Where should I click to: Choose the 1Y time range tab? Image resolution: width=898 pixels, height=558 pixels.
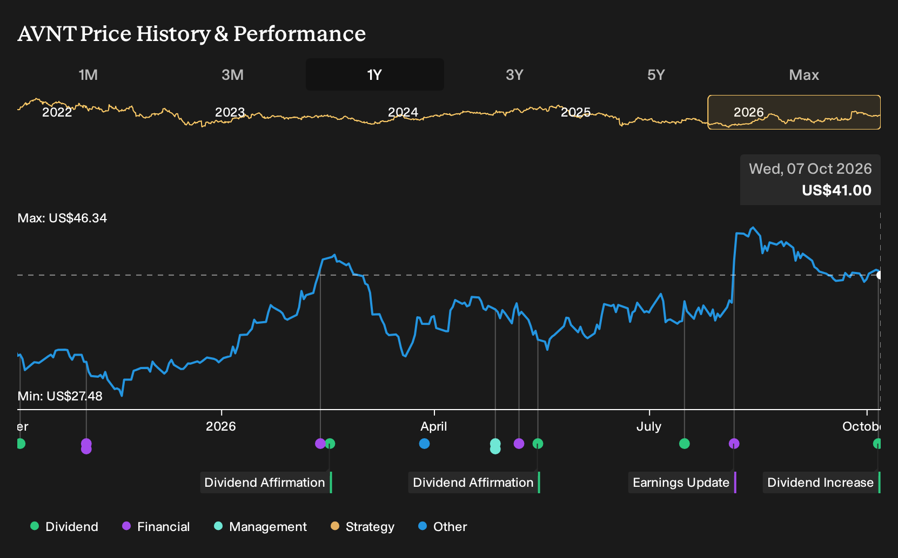pyautogui.click(x=375, y=74)
